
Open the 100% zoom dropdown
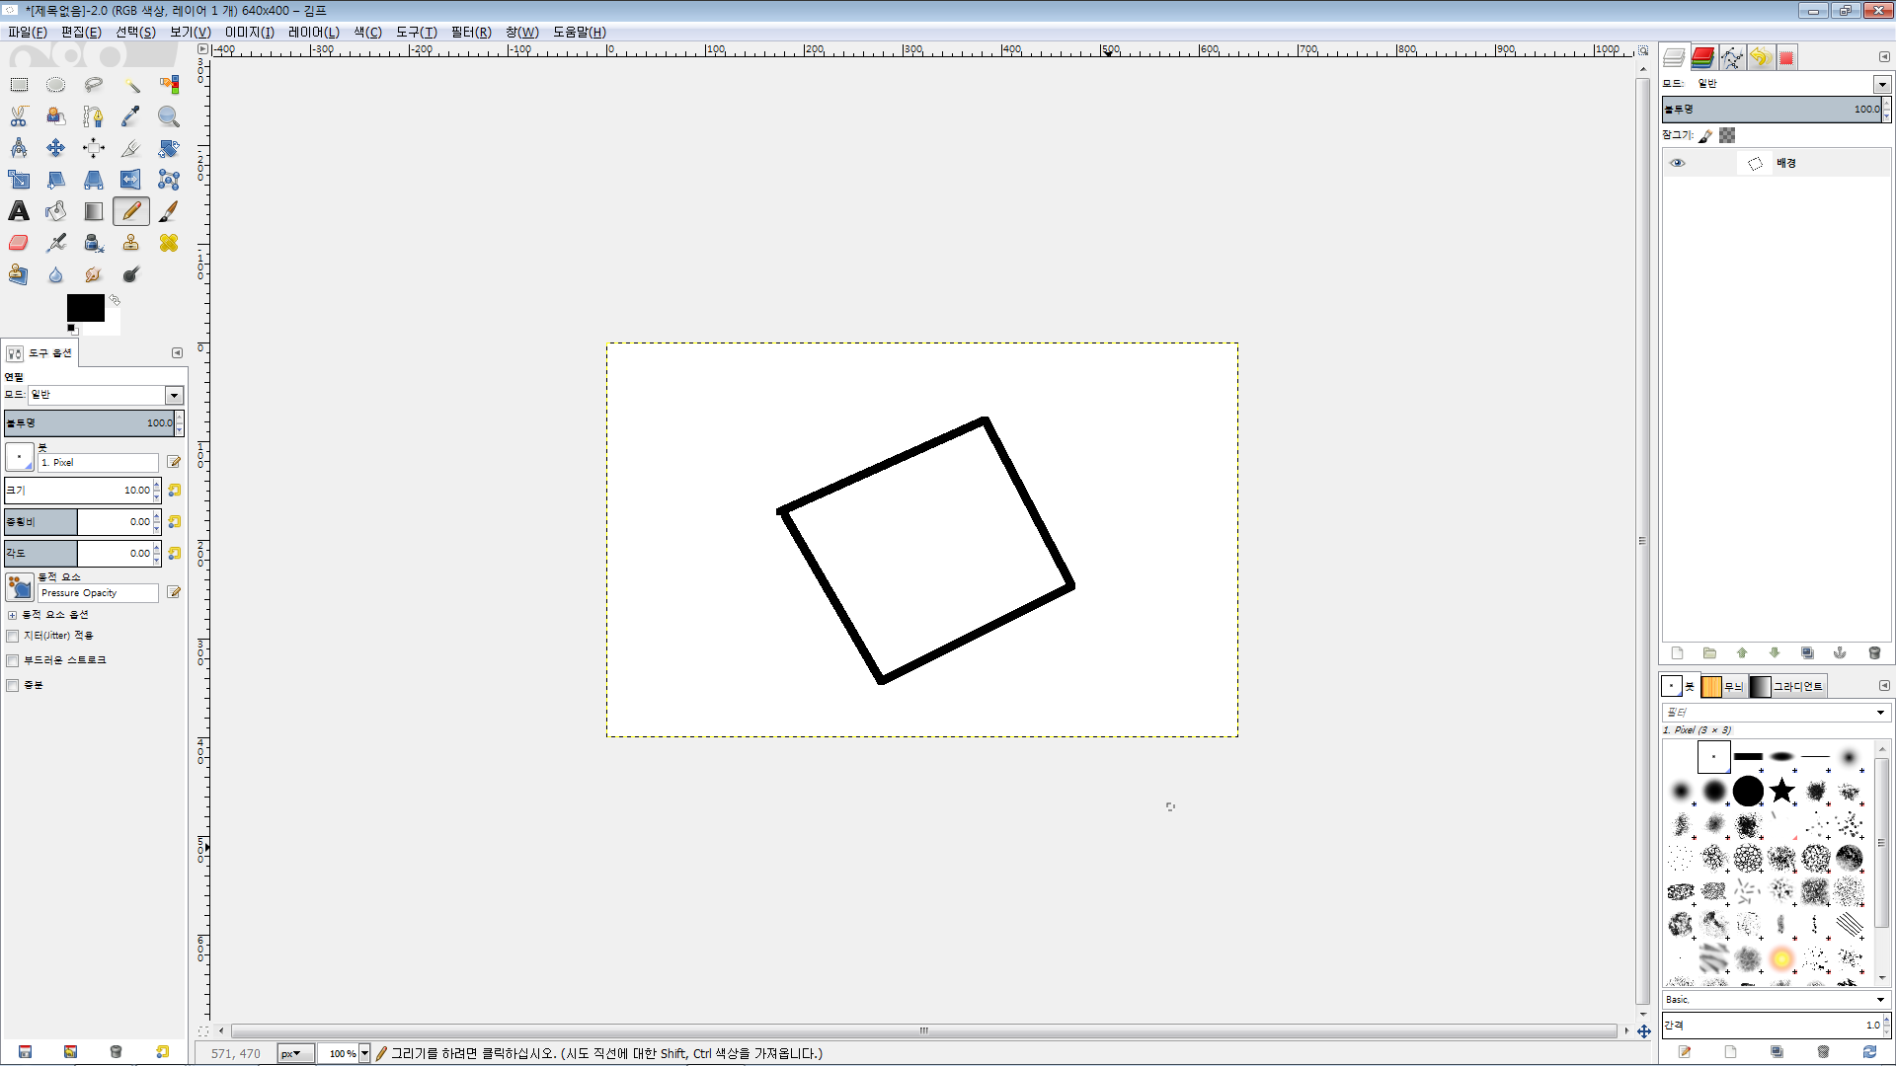pos(364,1054)
